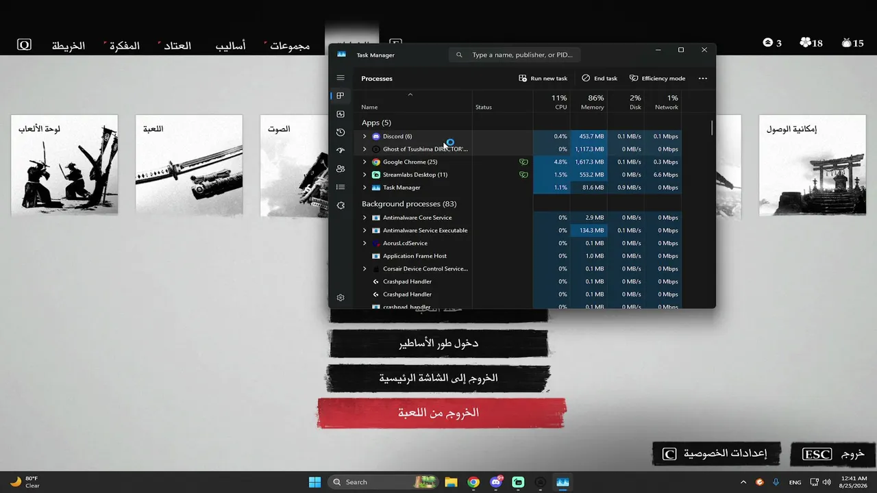Open Users page in Task Manager sidebar
The width and height of the screenshot is (877, 493).
tap(341, 169)
